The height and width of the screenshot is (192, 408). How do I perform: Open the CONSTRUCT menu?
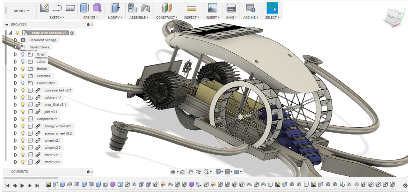[x=167, y=18]
